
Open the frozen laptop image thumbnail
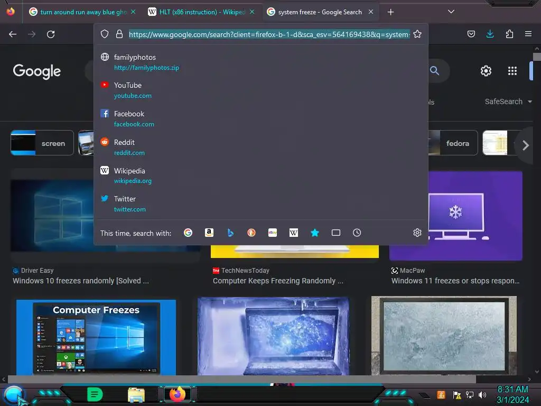[x=273, y=336]
